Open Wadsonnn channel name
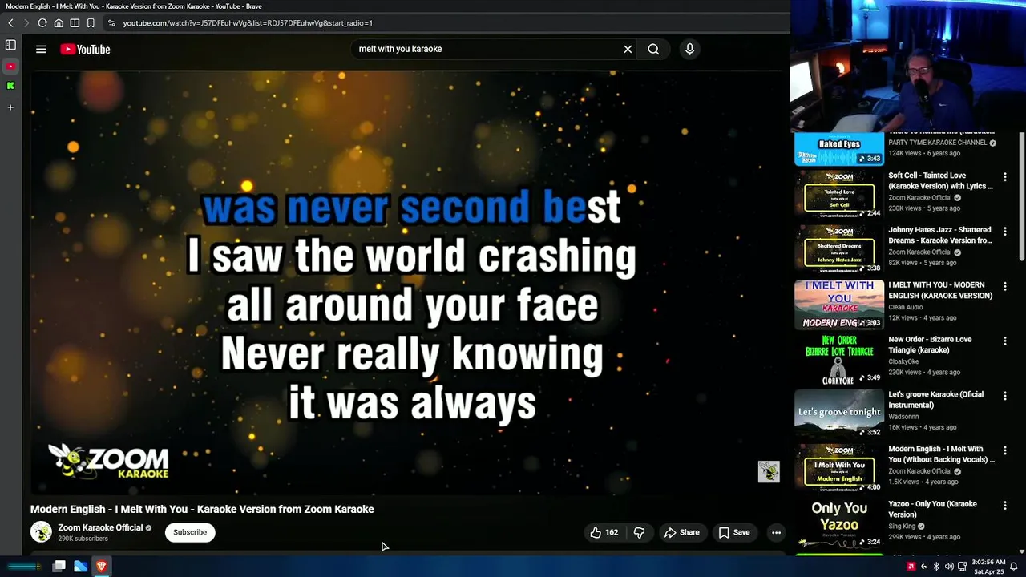 click(x=903, y=417)
